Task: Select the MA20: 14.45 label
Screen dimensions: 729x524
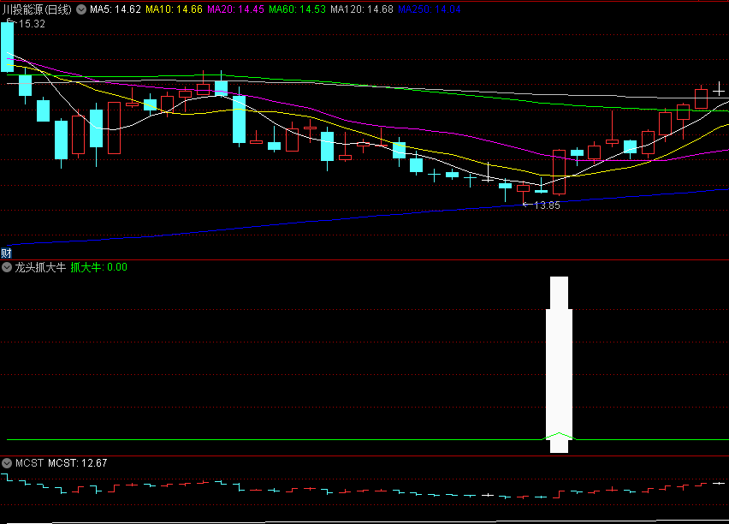Action: coord(235,9)
